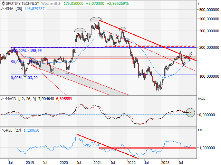The image size is (221, 165).
Task: Click the RSL [27] label
Action: click(13, 130)
